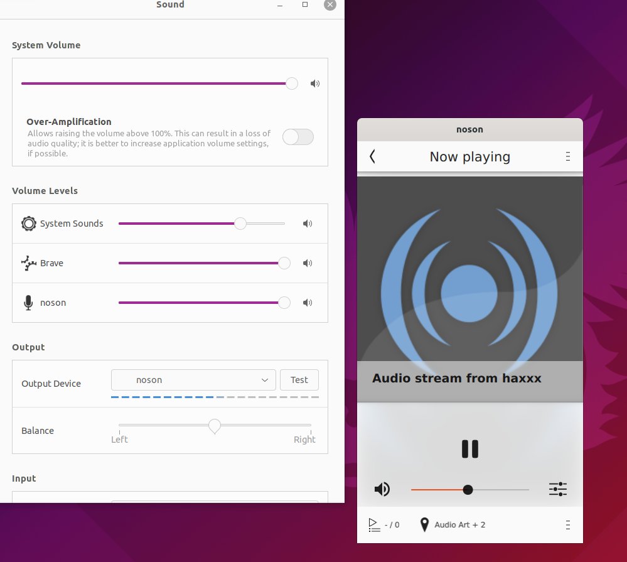Click the System Sounds gear icon
This screenshot has height=562, width=627.
coord(28,224)
